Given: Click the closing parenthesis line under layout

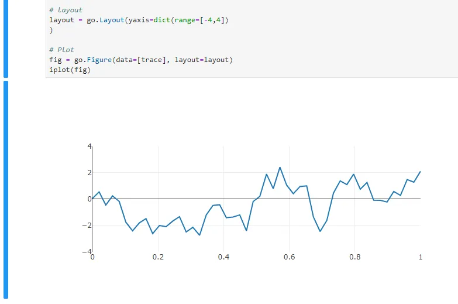Looking at the screenshot, I should tap(51, 30).
